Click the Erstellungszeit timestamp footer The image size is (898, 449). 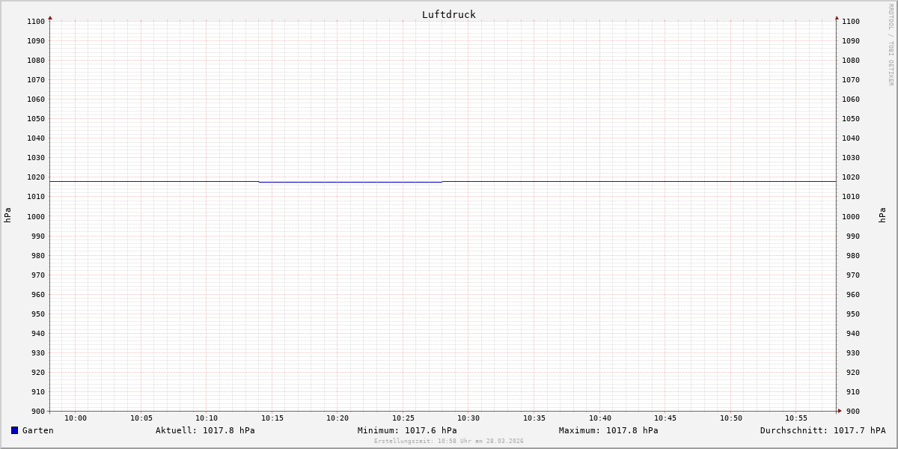[449, 442]
